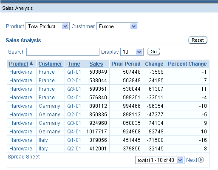Click the sales value 1017717
Screen dimensions: 218x170
tap(96, 132)
